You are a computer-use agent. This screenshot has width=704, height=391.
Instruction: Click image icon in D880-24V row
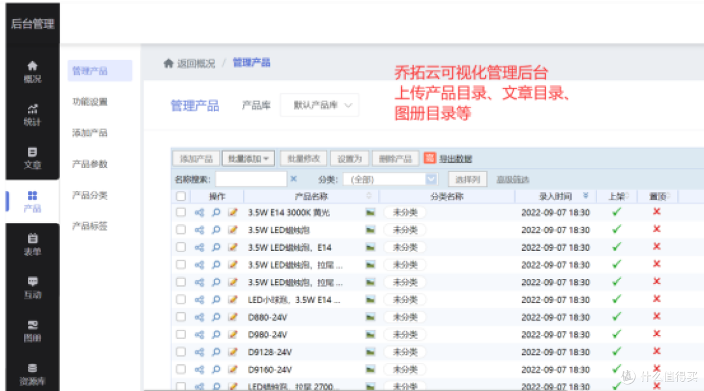[x=370, y=317]
